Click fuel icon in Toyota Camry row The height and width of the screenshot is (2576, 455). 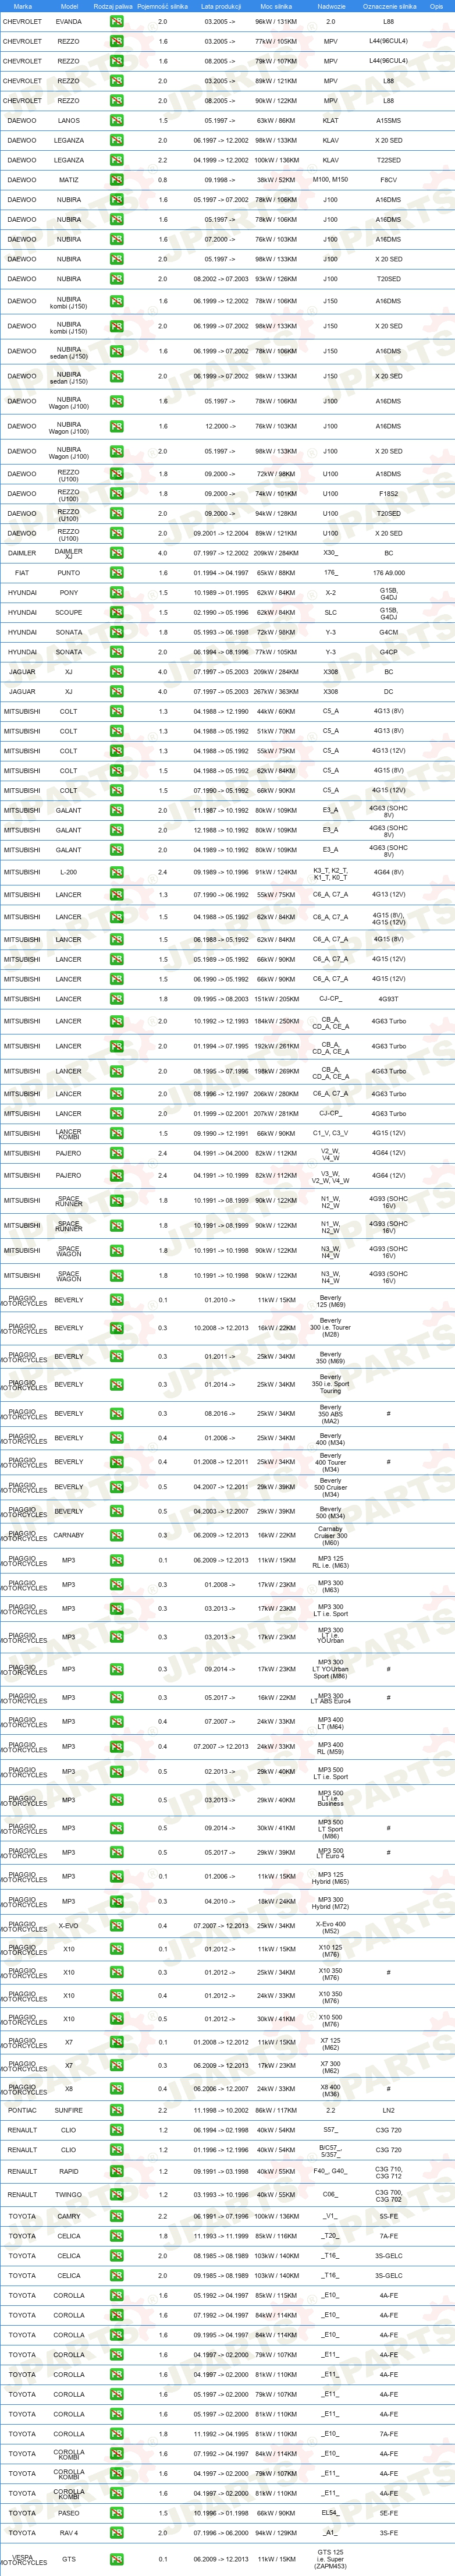(116, 2217)
